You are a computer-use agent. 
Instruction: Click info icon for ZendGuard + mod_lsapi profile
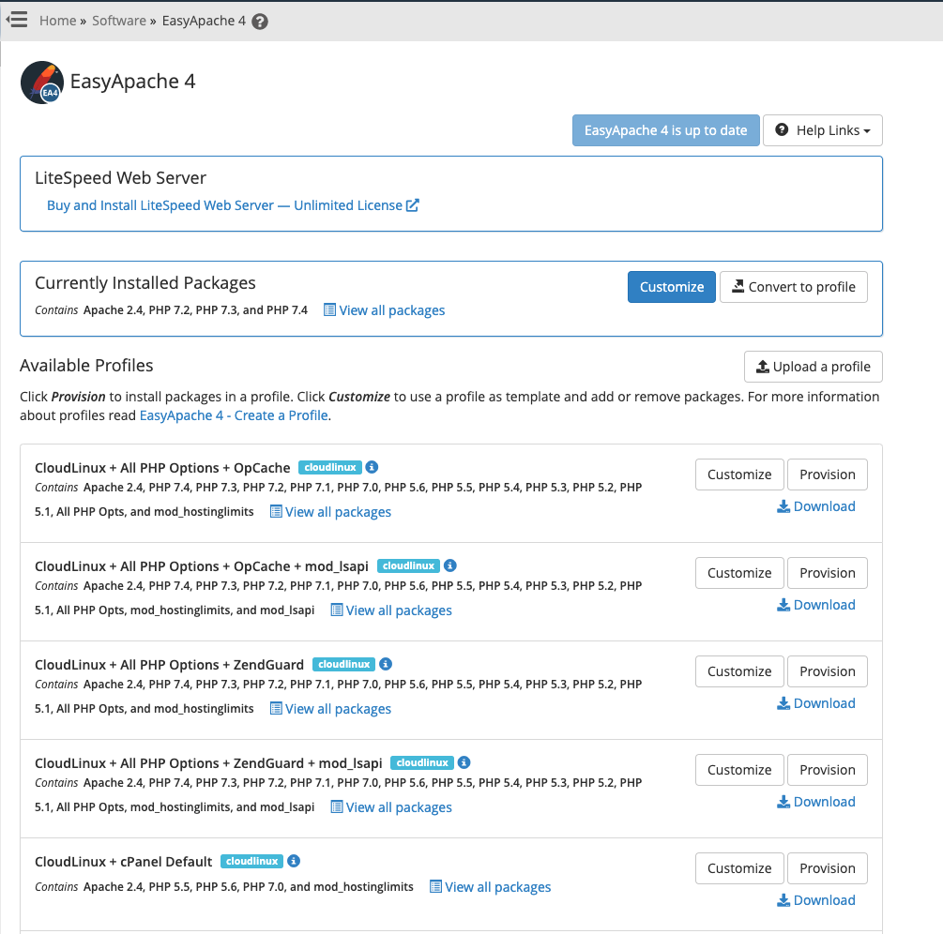464,762
